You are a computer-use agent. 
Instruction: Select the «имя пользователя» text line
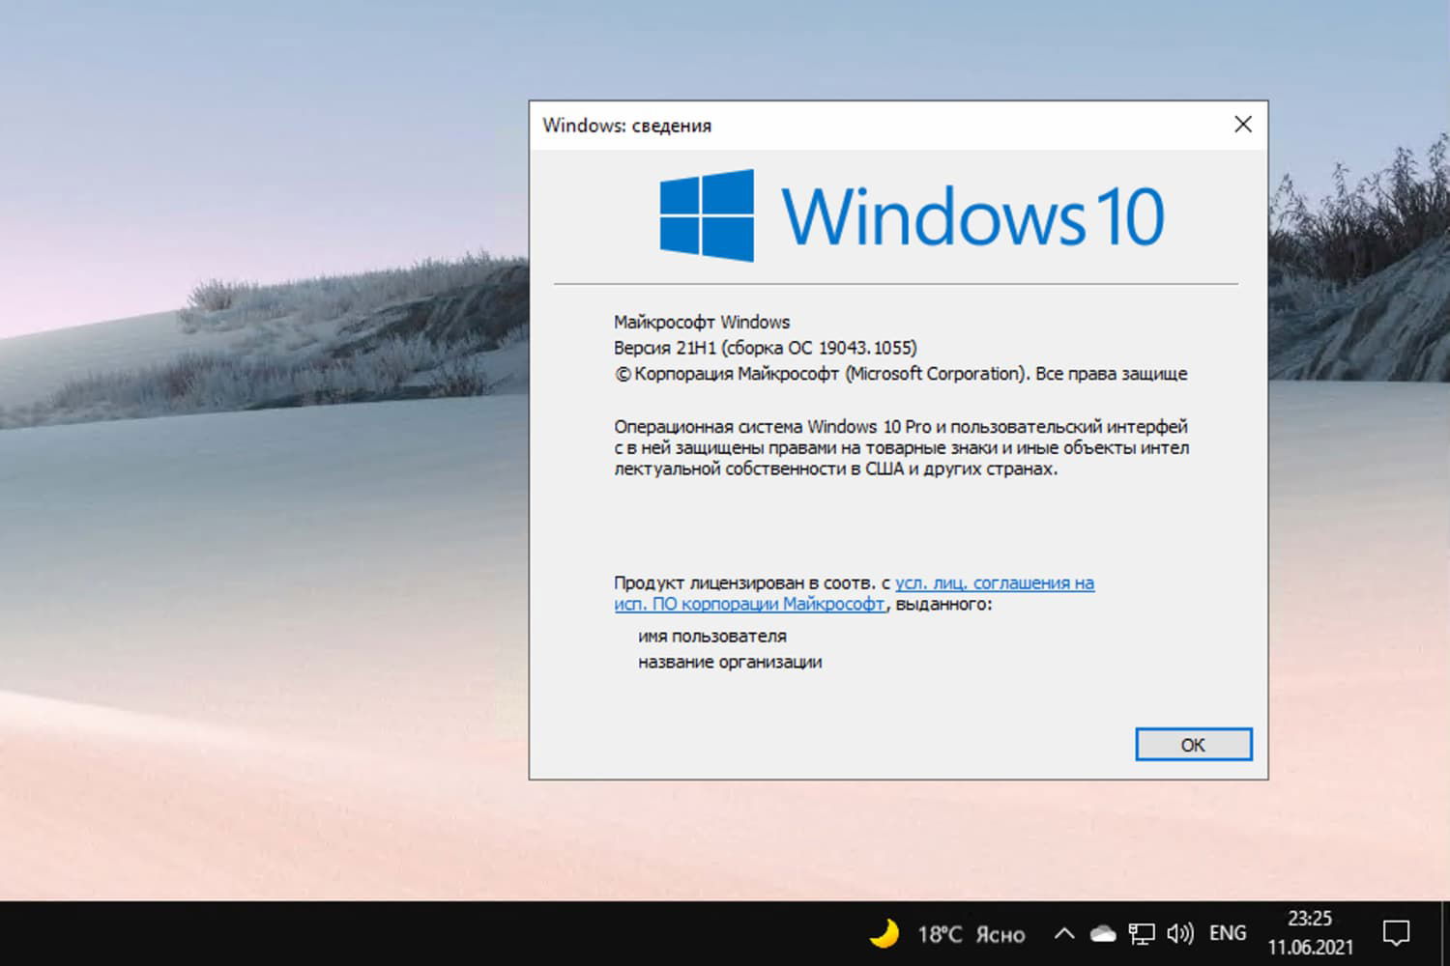[712, 636]
